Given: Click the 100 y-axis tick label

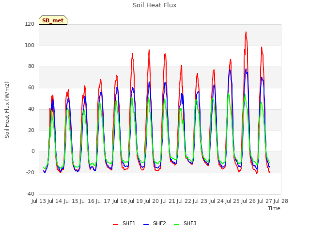Looking at the screenshot, I should (x=30, y=45).
